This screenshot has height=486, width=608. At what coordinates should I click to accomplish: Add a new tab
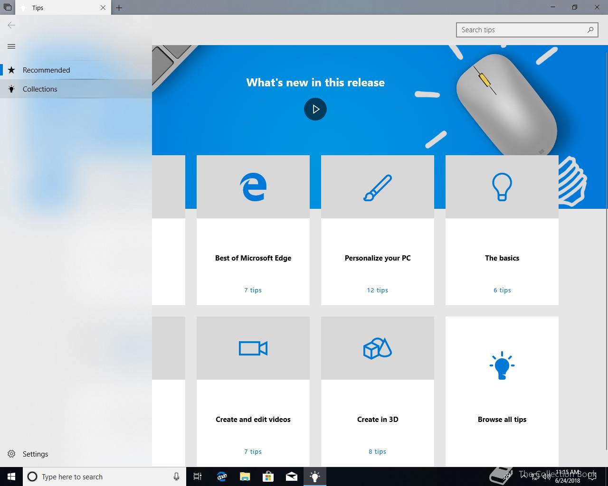pyautogui.click(x=119, y=8)
